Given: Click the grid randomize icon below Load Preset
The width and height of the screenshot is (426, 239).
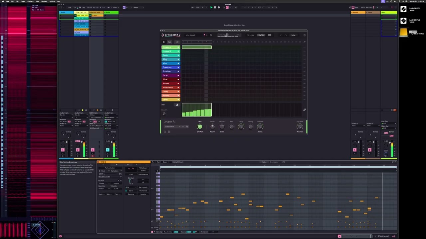Looking at the screenshot, I should pos(169,132).
